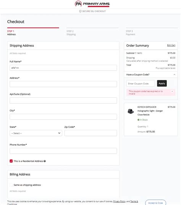
Task: Click the green In Stock checkmark icon
Action: pyautogui.click(x=138, y=120)
